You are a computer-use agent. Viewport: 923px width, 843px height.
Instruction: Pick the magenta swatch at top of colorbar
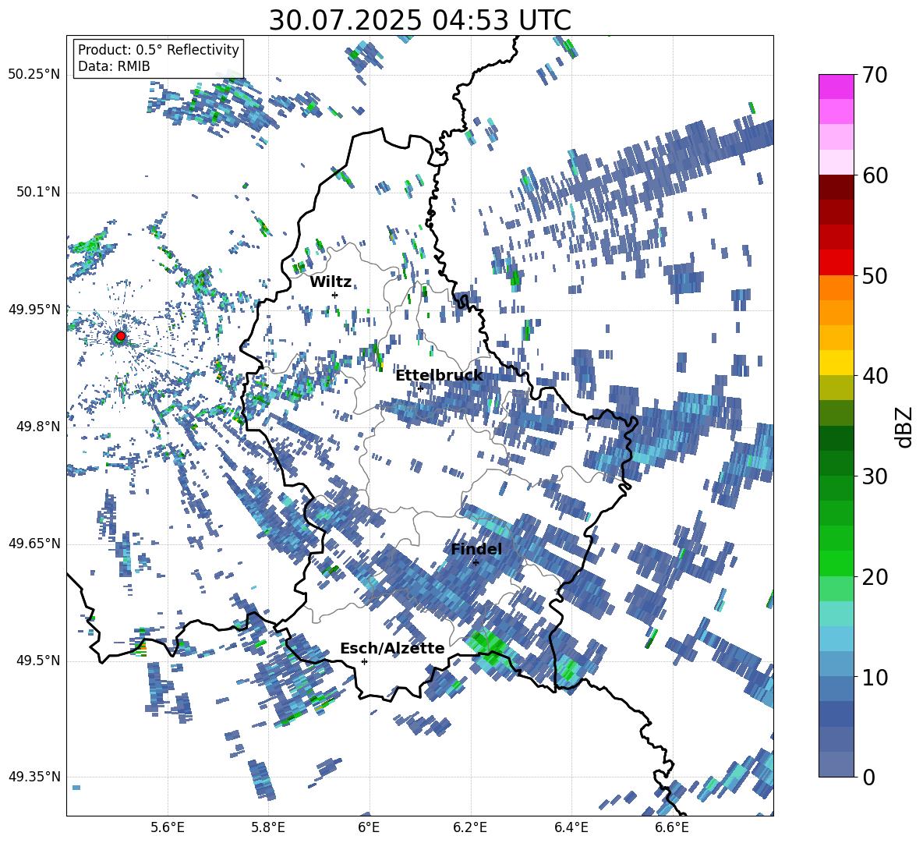tap(836, 87)
